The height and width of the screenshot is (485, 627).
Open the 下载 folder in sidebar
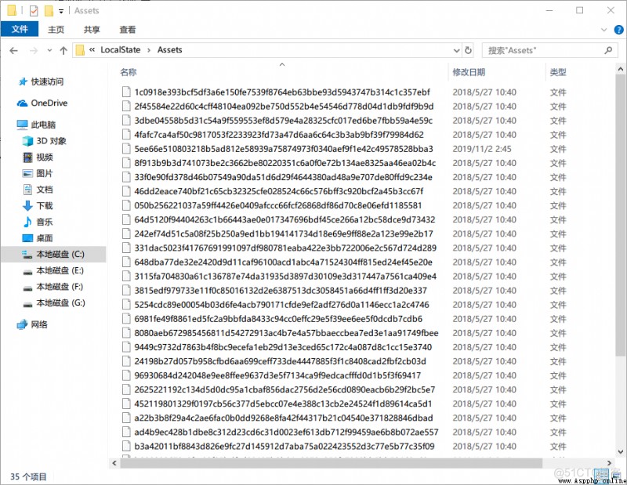pyautogui.click(x=38, y=206)
